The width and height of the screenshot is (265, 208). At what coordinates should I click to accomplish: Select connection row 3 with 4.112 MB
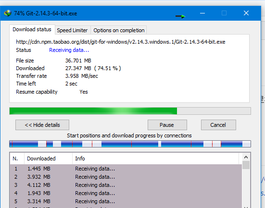[x=126, y=185]
